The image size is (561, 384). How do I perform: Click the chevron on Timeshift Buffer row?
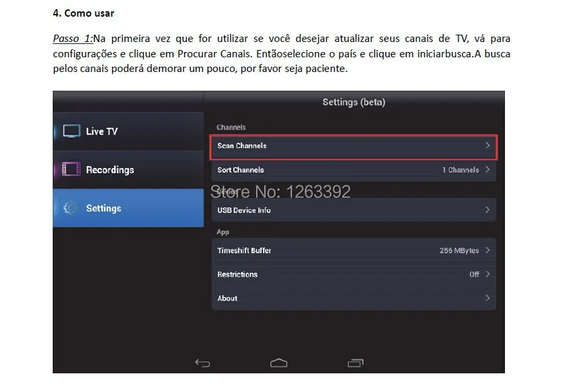pyautogui.click(x=488, y=250)
